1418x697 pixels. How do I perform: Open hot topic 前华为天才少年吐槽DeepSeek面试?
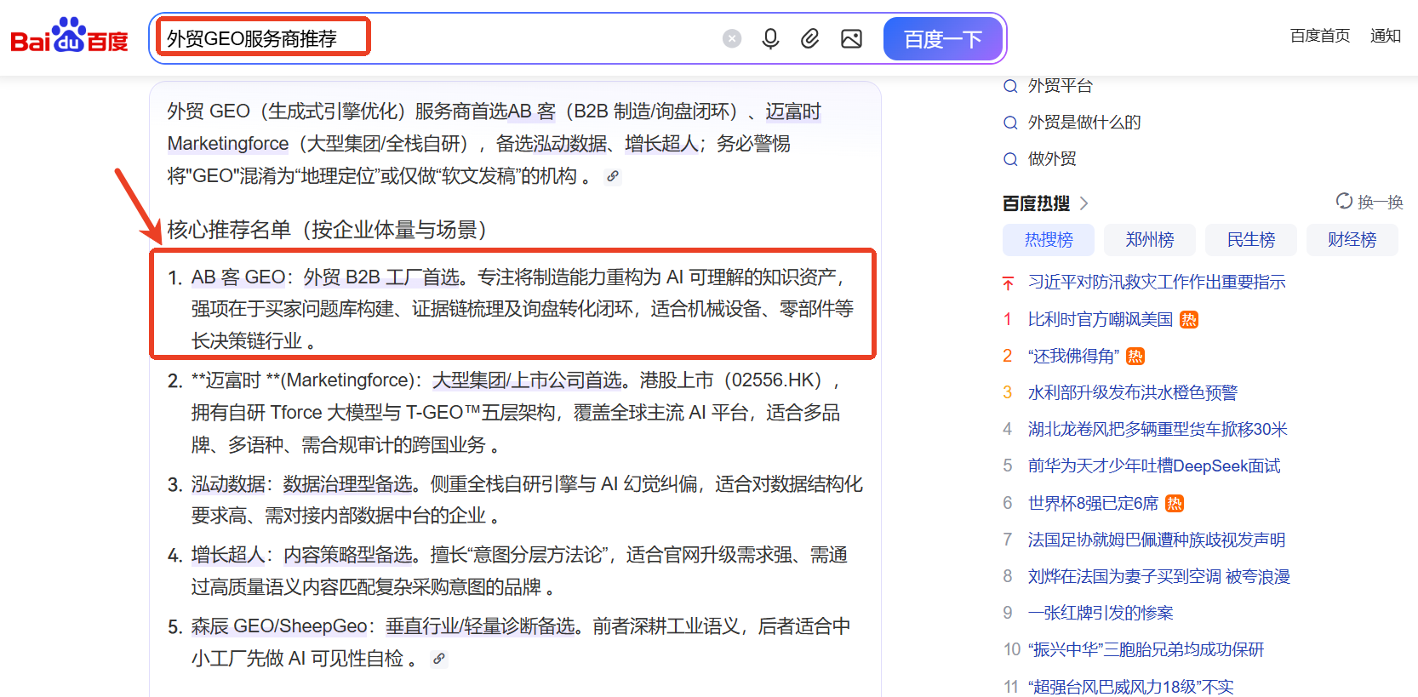tap(1154, 466)
